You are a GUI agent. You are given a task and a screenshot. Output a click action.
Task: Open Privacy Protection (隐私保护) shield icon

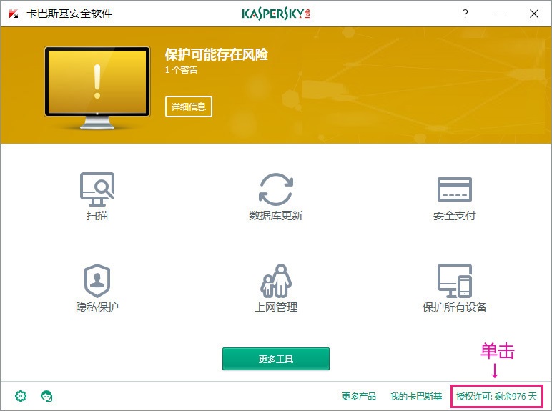click(97, 281)
